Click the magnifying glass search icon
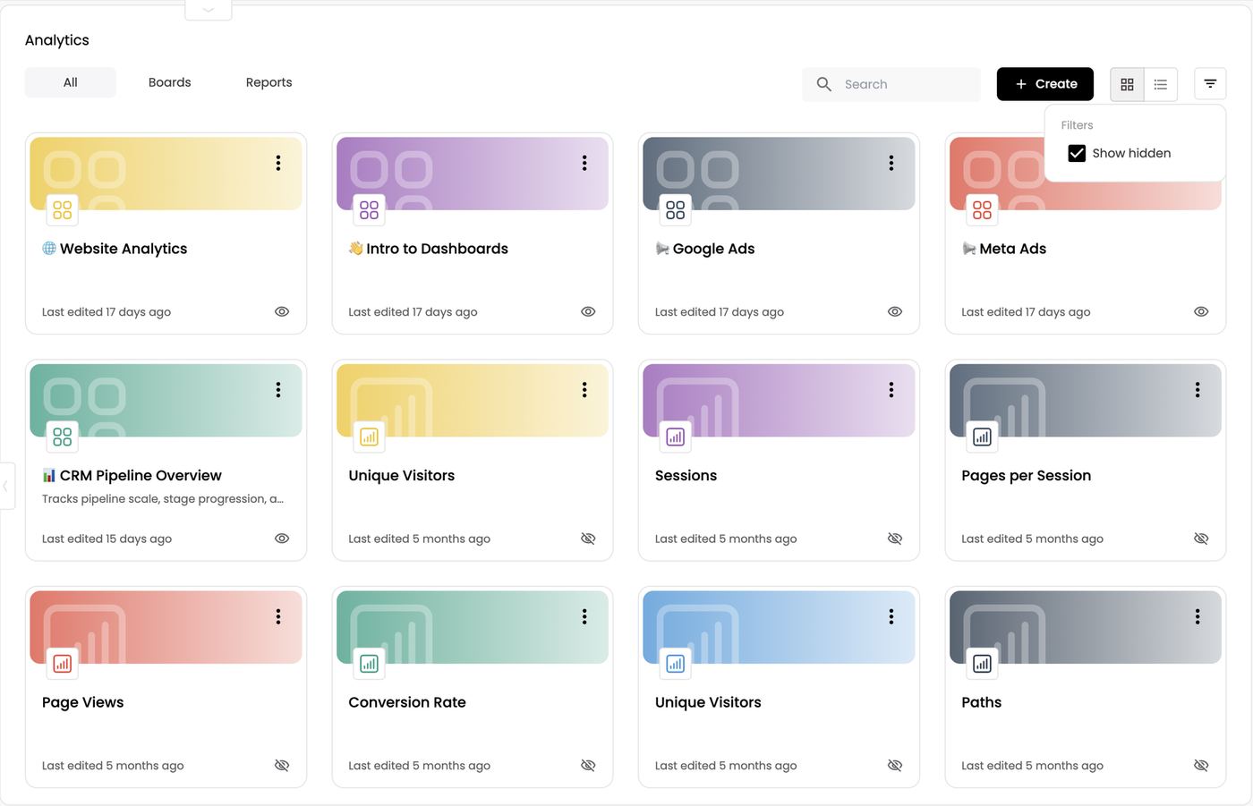Viewport: 1253px width, 806px height. [x=824, y=84]
